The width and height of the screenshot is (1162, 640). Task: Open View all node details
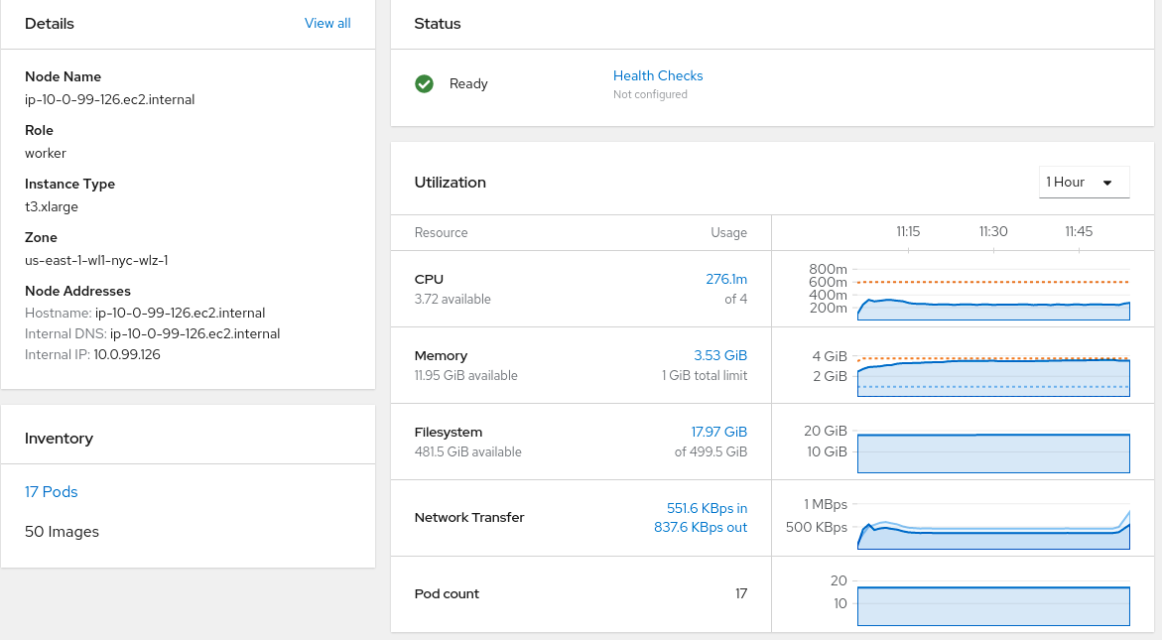(327, 23)
